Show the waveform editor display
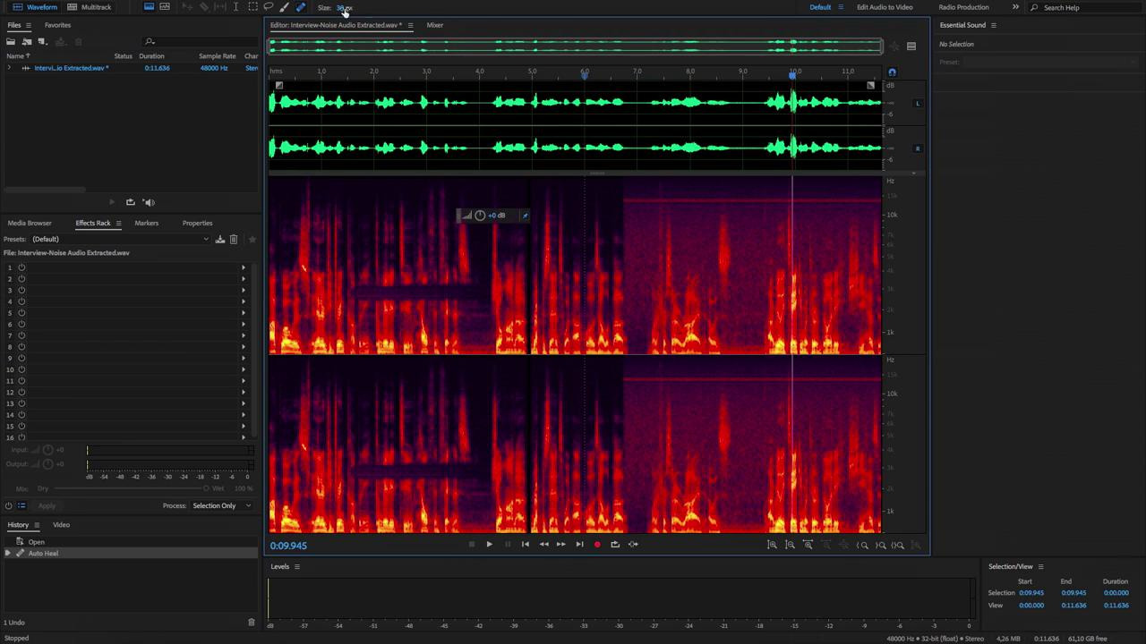 pos(149,7)
